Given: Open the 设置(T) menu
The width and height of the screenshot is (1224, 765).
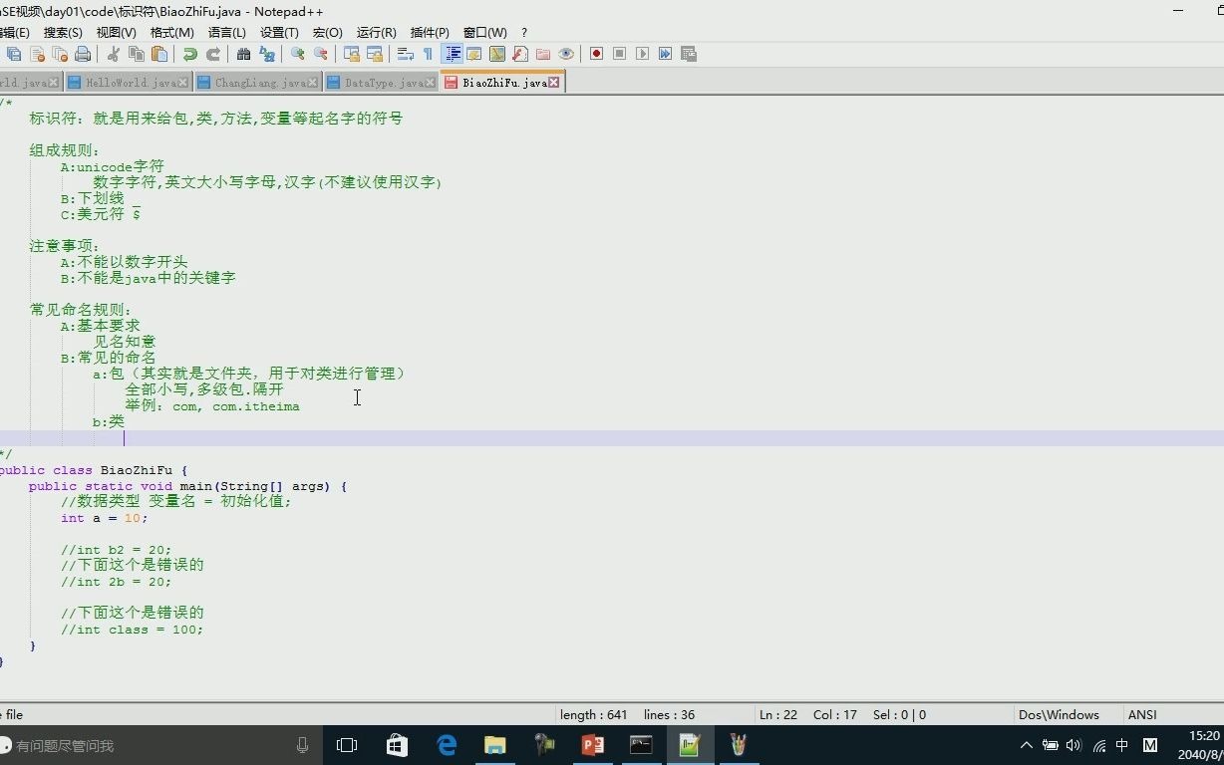Looking at the screenshot, I should click(x=280, y=32).
